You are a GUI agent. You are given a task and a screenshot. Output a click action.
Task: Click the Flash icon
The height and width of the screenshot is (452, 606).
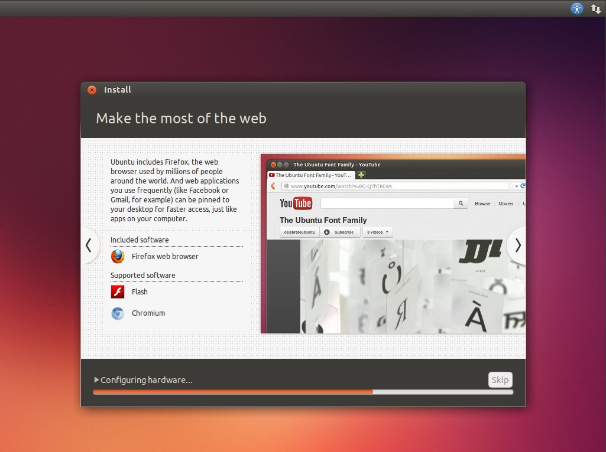tap(118, 292)
